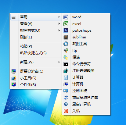Launch potoshops from the submenu
The width and height of the screenshot is (126, 125).
point(82,30)
